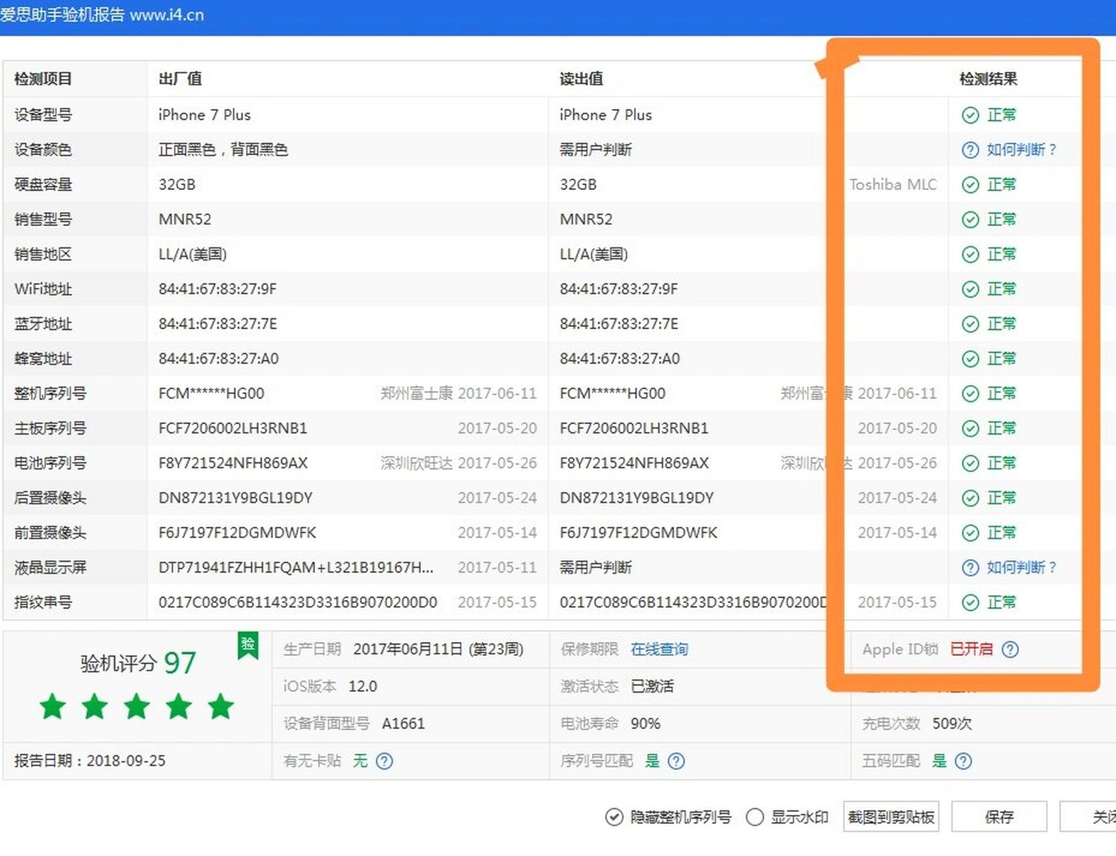Click the check icon in 电池序列号 row
1116x856 pixels.
[970, 463]
